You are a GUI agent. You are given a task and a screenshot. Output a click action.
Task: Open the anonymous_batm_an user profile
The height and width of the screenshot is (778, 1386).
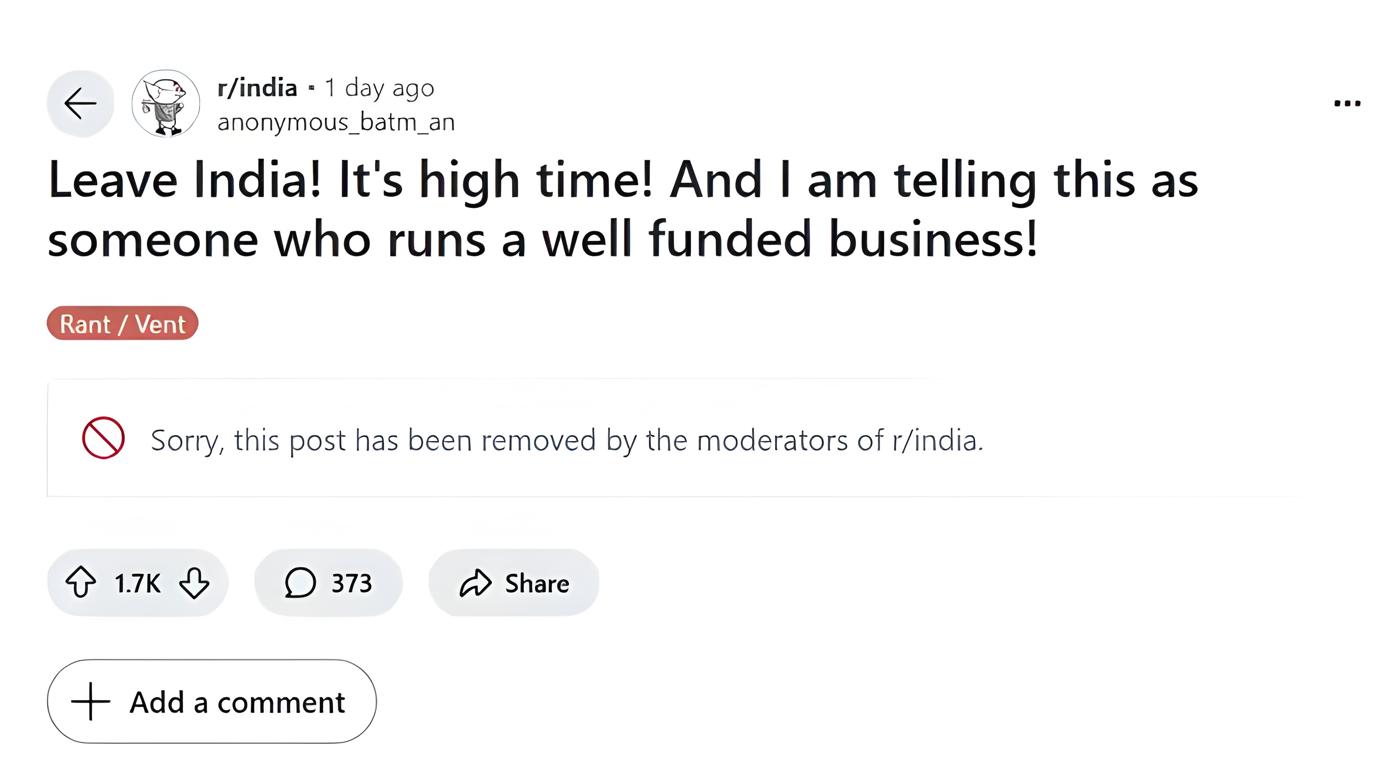pos(336,122)
